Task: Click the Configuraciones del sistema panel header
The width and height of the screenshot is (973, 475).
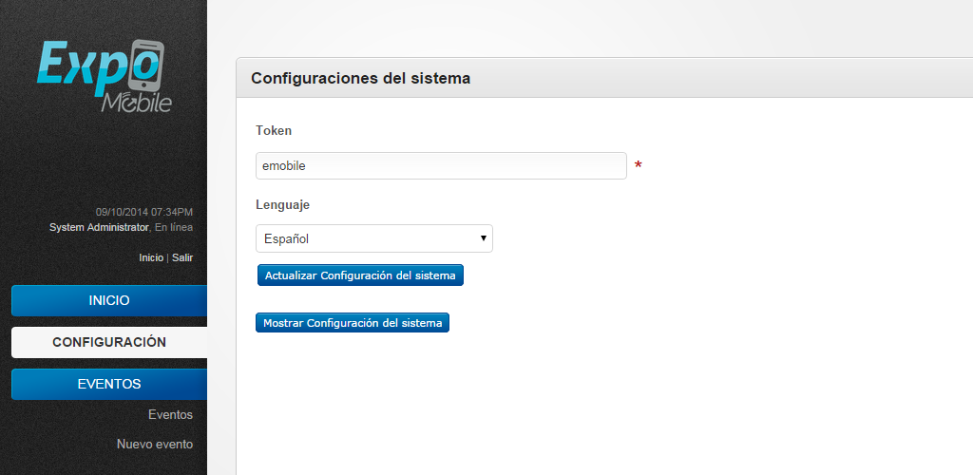Action: pyautogui.click(x=360, y=78)
